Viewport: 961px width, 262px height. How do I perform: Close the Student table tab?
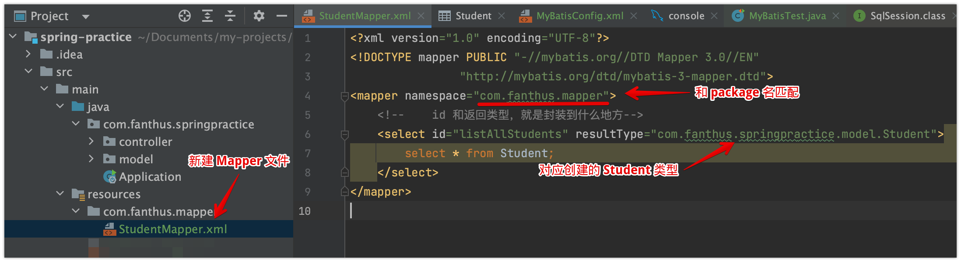(x=502, y=16)
